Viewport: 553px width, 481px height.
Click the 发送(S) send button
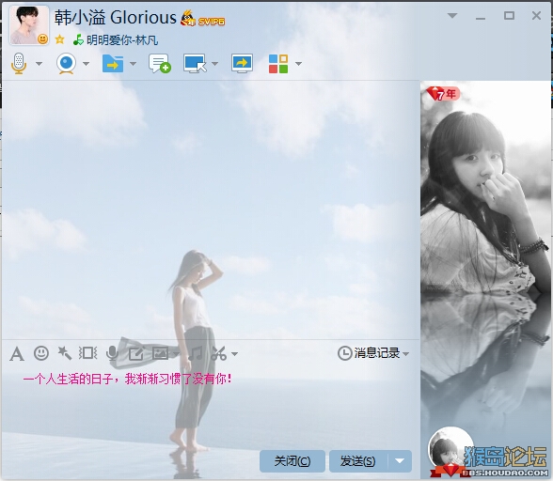click(358, 461)
